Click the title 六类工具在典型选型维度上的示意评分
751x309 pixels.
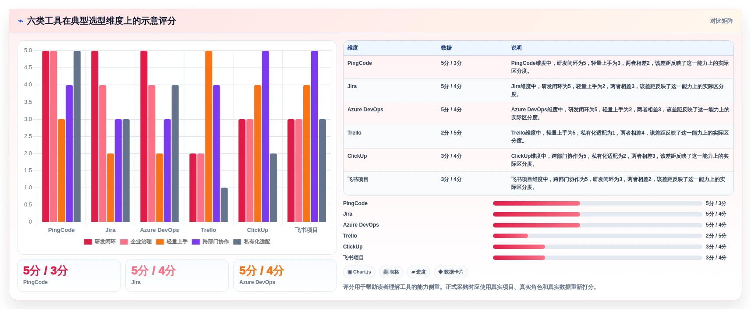click(101, 21)
